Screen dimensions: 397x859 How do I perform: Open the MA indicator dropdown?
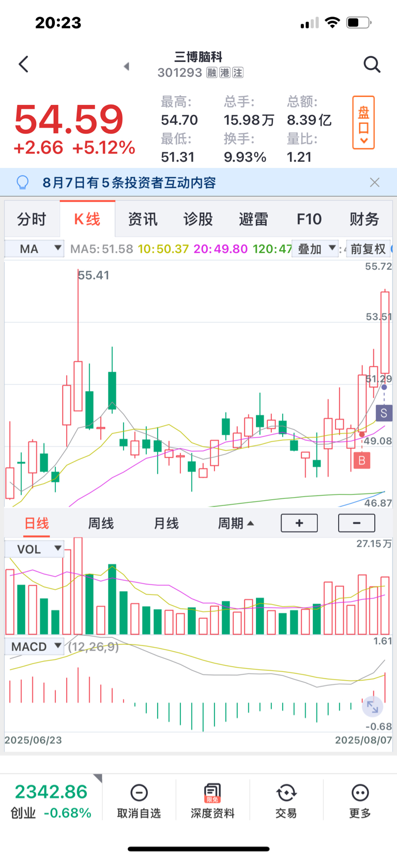(35, 249)
